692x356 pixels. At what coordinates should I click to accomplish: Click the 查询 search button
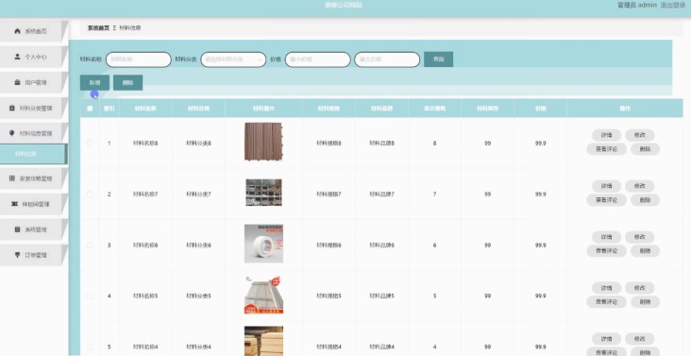coord(438,59)
